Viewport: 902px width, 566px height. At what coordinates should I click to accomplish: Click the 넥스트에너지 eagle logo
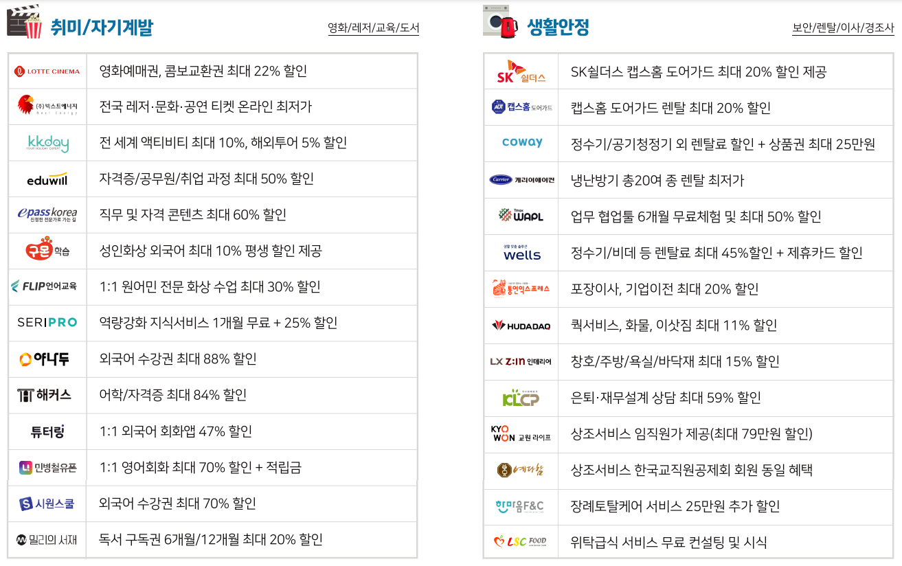point(47,106)
